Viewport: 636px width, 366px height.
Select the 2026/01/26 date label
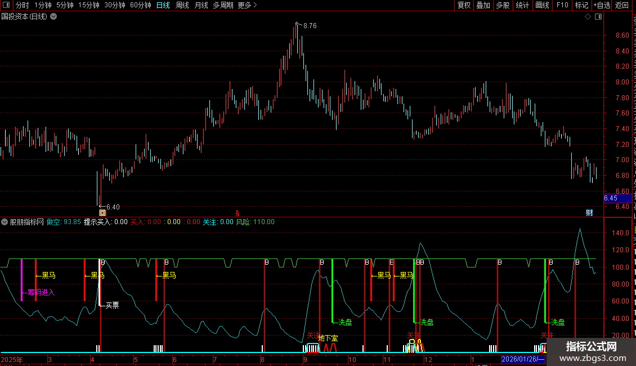[523, 359]
